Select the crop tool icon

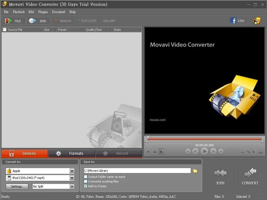coord(242,151)
